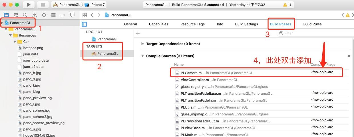
Task: Select pano_sphere_preview.jpg file
Action: tap(44, 123)
